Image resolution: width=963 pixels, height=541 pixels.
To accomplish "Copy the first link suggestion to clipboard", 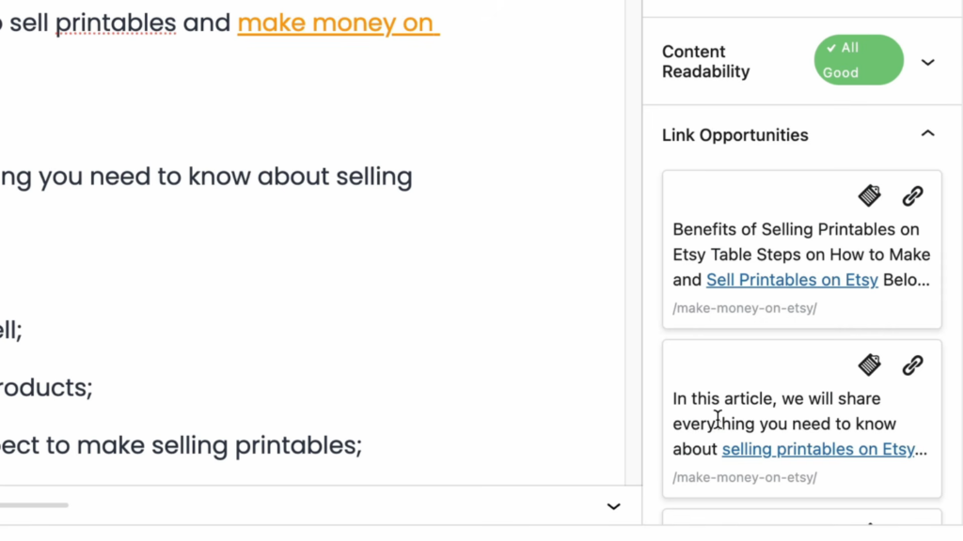I will [x=870, y=195].
